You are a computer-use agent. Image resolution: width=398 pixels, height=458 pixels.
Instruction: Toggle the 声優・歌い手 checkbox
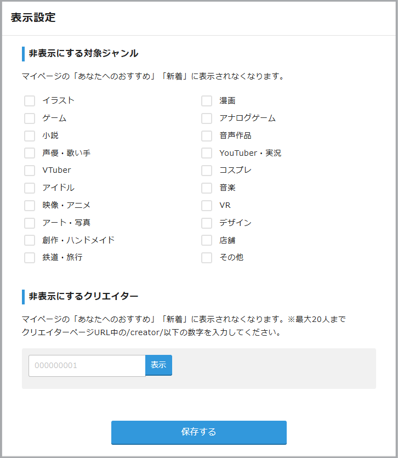[30, 154]
